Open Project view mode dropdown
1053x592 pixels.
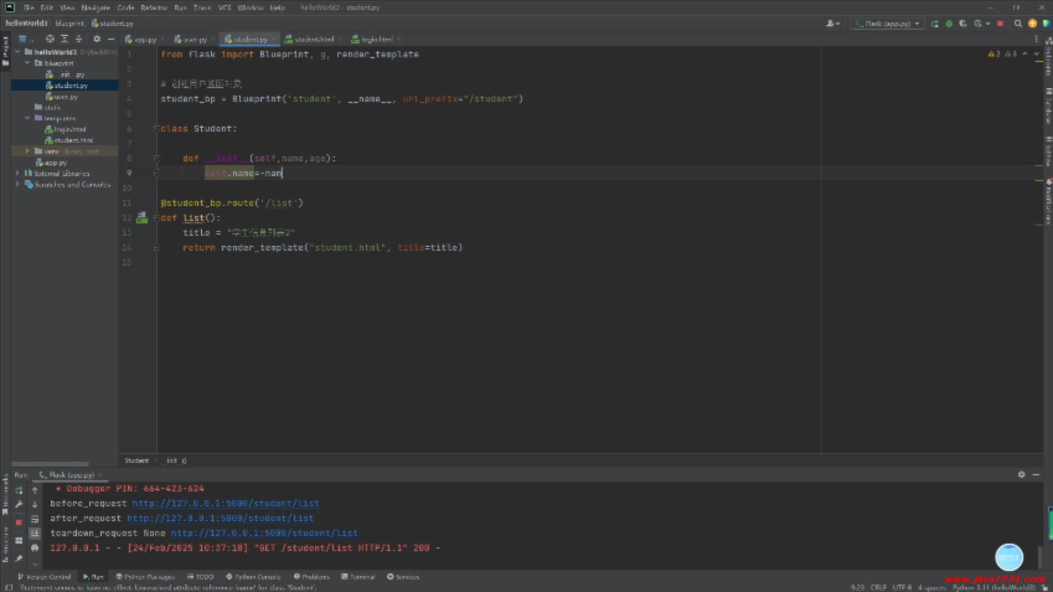25,39
